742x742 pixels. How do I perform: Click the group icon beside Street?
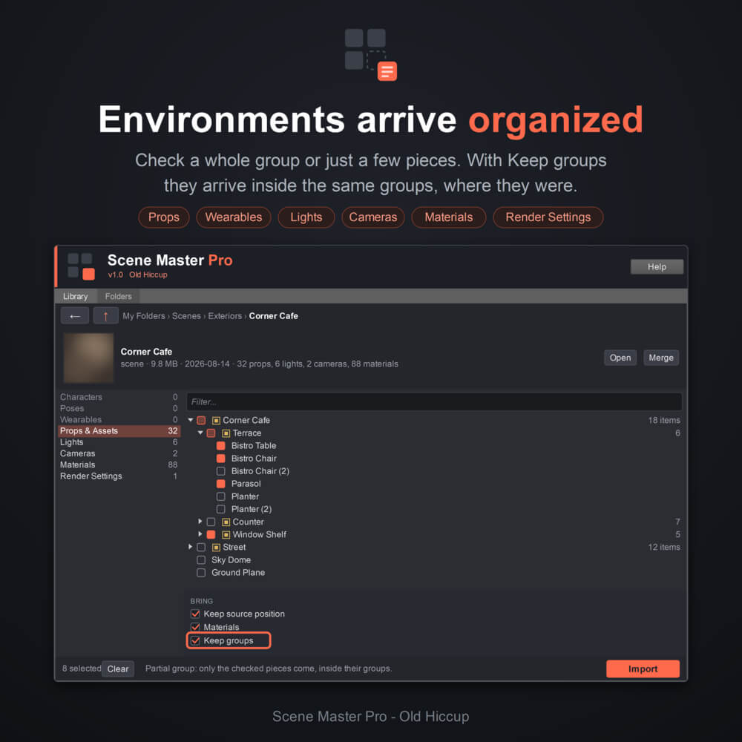coord(216,548)
